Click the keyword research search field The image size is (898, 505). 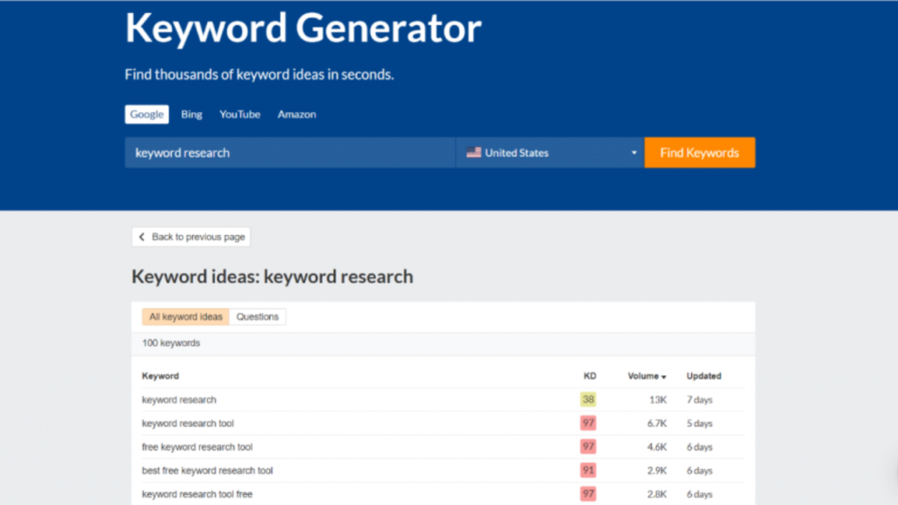289,153
